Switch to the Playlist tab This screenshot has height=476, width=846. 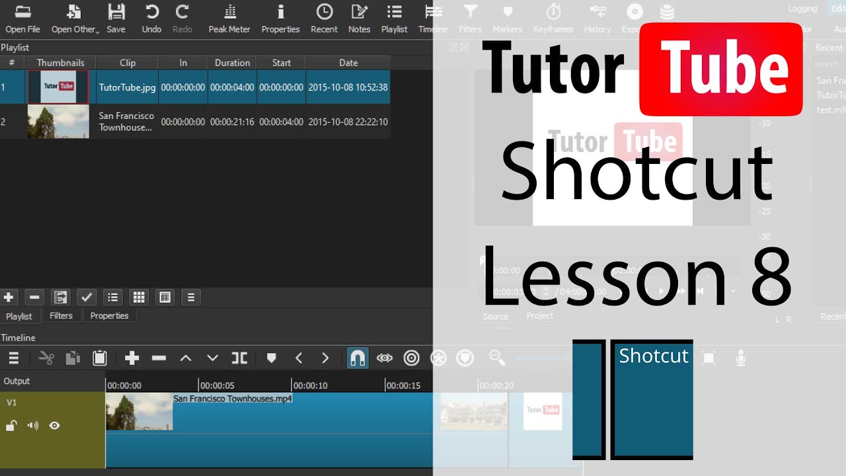[19, 317]
